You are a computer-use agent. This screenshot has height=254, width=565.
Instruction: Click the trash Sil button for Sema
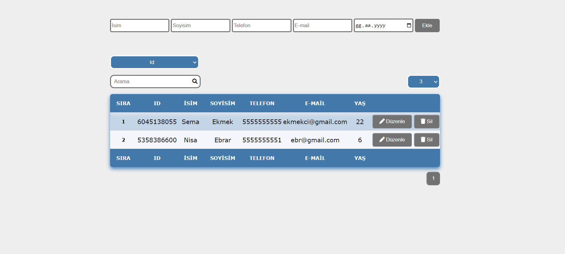(426, 122)
